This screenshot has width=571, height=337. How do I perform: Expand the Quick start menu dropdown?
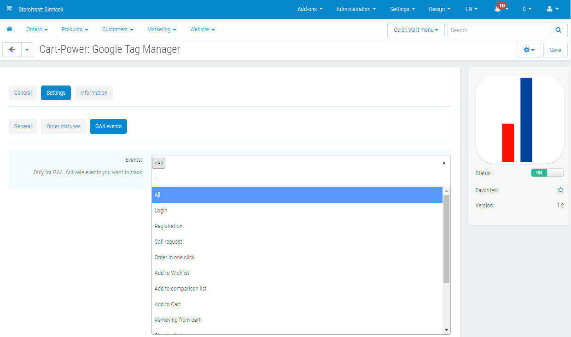pos(416,30)
